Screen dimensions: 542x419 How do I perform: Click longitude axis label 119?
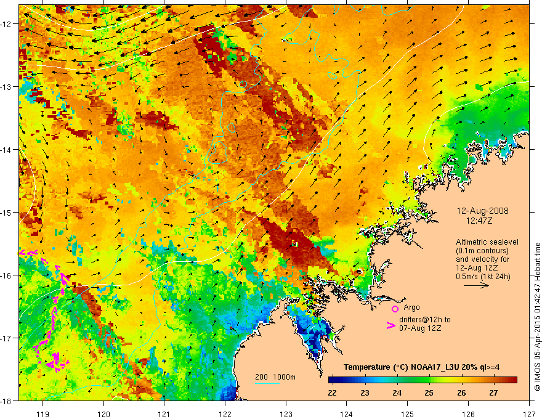(43, 414)
